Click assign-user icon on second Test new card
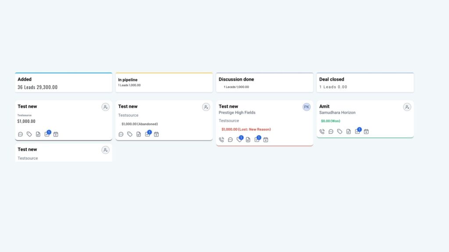The image size is (449, 252). pyautogui.click(x=105, y=150)
